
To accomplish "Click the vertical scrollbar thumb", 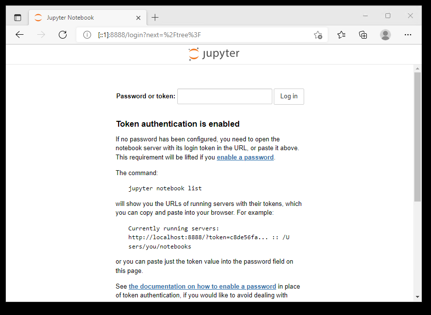I will pos(417,137).
